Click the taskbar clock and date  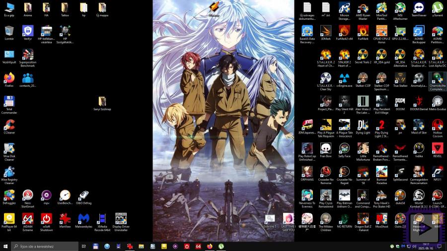[426, 246]
